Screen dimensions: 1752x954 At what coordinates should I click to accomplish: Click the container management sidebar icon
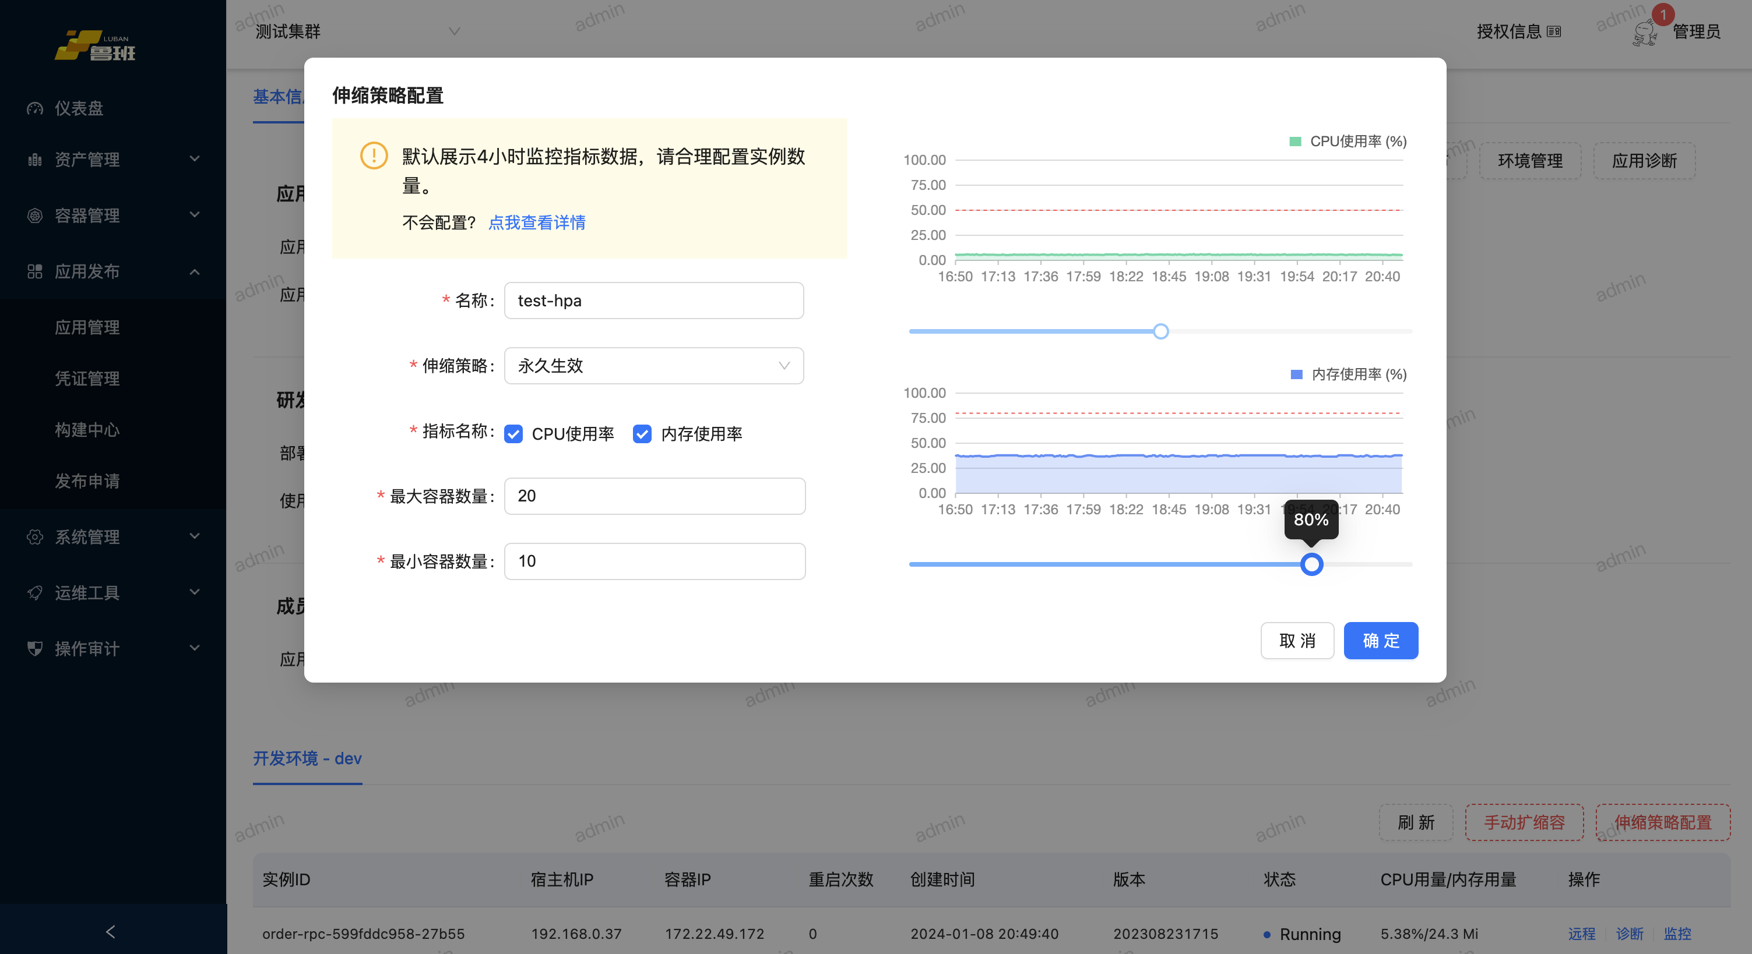pyautogui.click(x=35, y=215)
